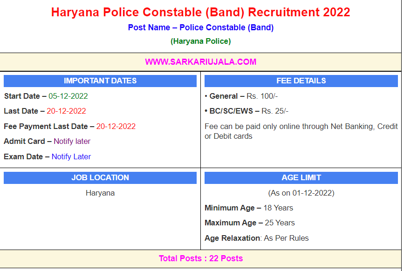Image resolution: width=404 pixels, height=271 pixels.
Task: Click the IMPORTANT DATES section header
Action: pyautogui.click(x=100, y=81)
